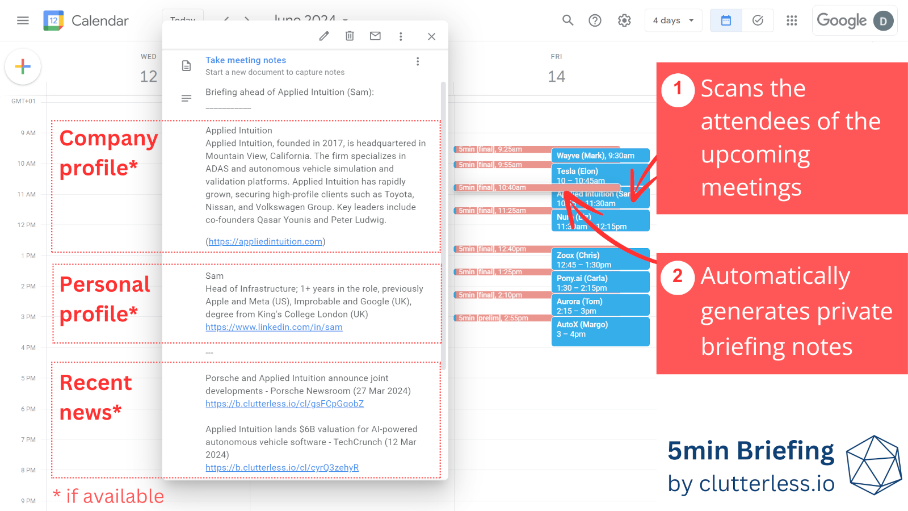
Task: Open the 5min [prelim] 2:55pm event
Action: coord(502,318)
